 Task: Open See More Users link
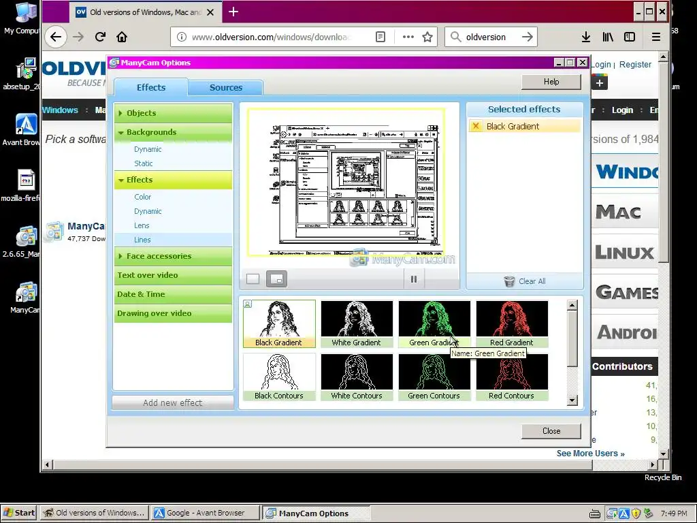tap(590, 453)
